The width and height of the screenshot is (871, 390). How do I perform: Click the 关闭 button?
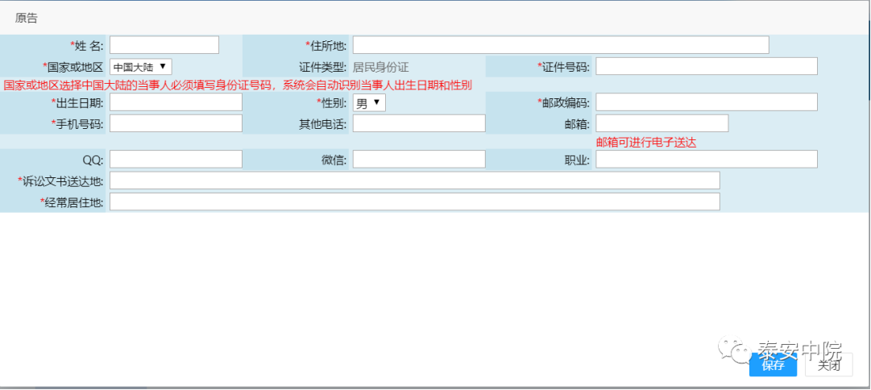click(829, 365)
